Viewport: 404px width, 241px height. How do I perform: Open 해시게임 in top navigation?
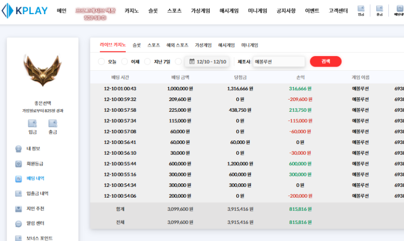229,11
